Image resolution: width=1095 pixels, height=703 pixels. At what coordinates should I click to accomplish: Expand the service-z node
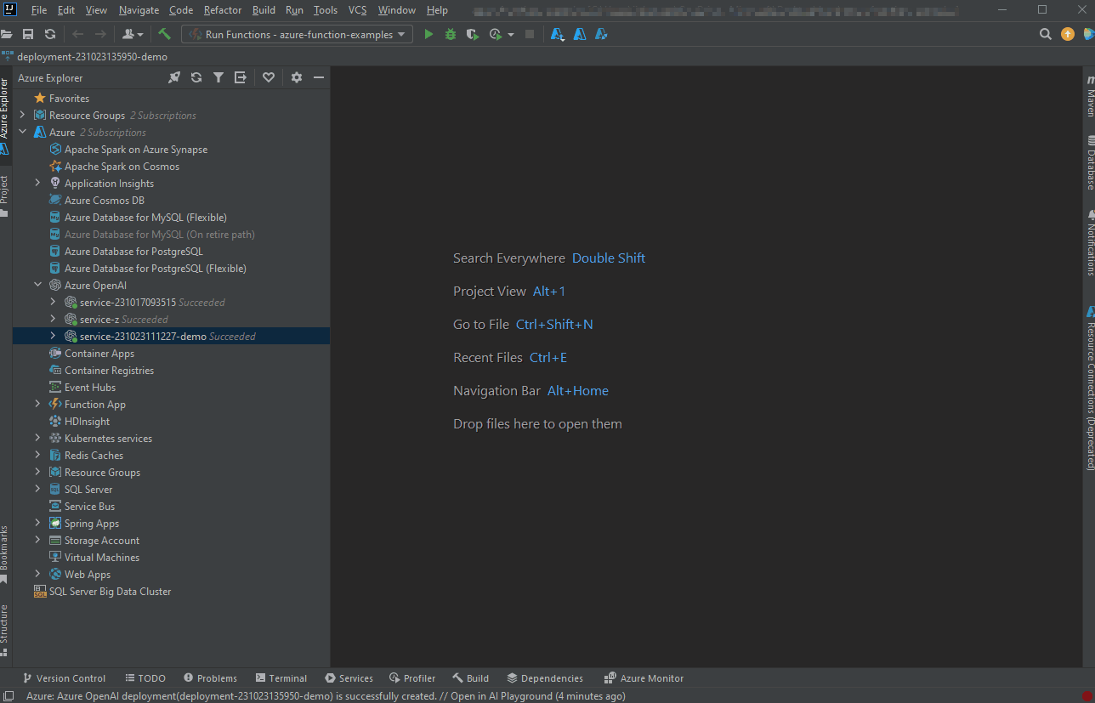pyautogui.click(x=53, y=319)
